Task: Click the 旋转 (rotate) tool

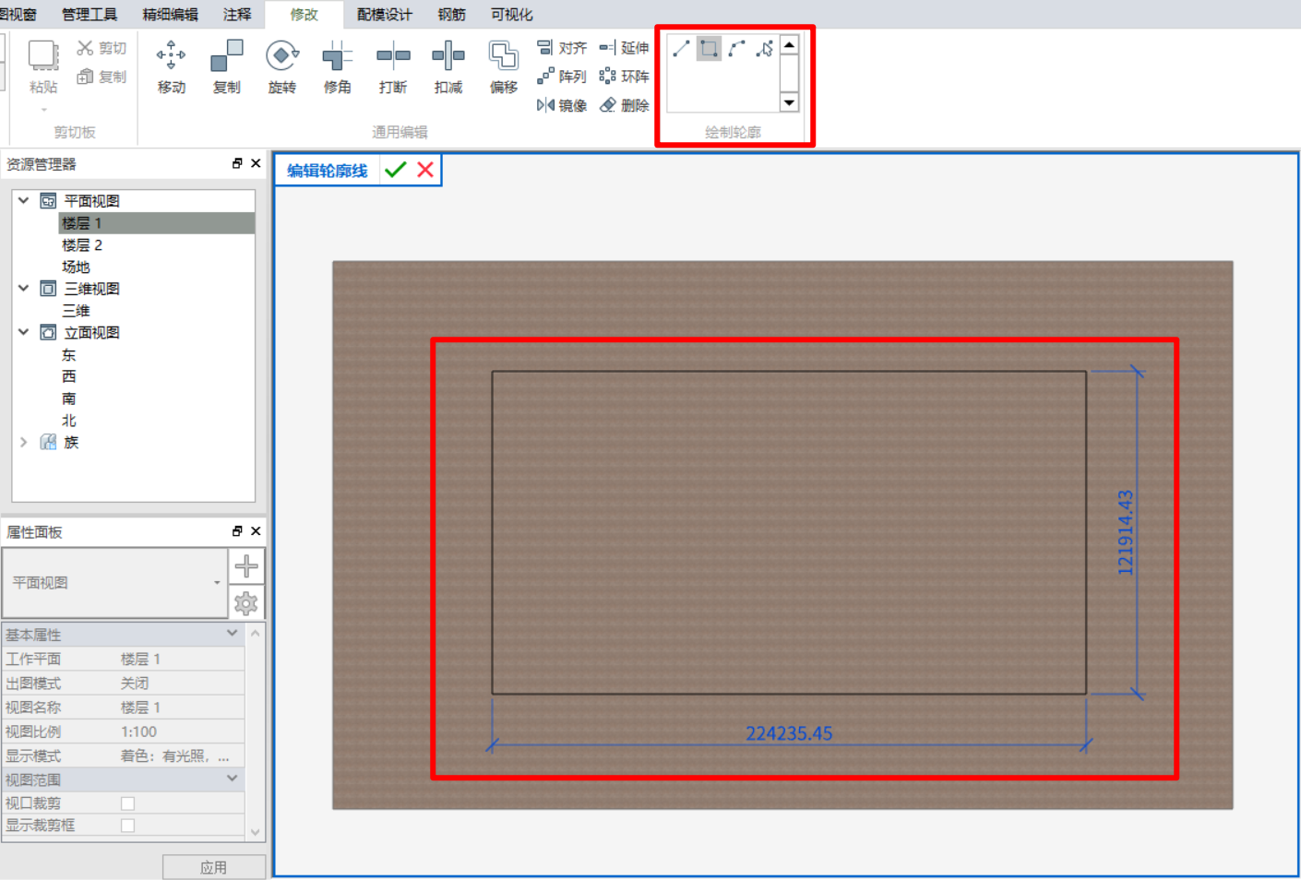Action: pos(282,67)
